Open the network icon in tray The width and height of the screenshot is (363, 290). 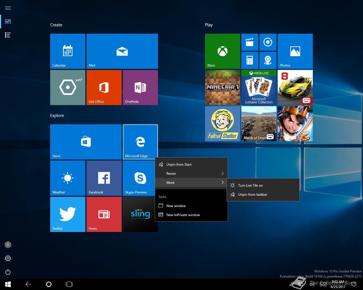coord(301,284)
